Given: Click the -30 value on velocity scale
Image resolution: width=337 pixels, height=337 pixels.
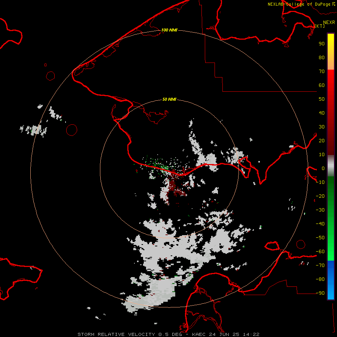Looking at the screenshot, I should [320, 210].
